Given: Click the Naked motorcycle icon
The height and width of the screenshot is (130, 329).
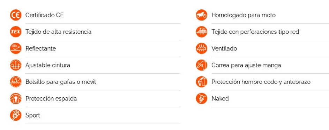Looking at the screenshot, I should tap(202, 98).
